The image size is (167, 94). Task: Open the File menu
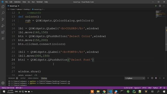pyautogui.click(x=6, y=2)
